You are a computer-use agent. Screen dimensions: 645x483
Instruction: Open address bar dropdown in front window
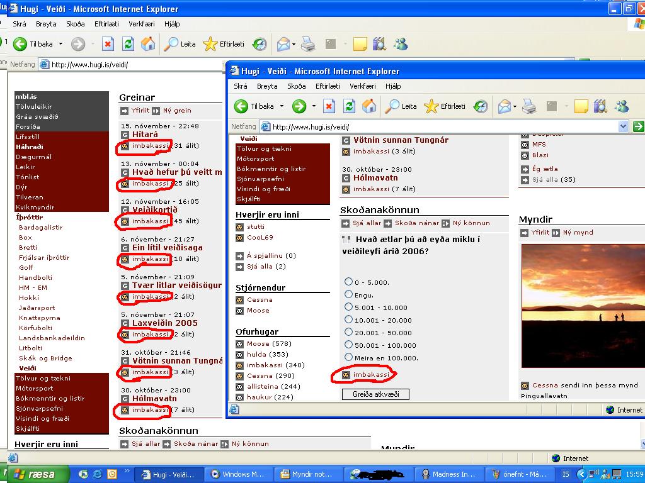[x=624, y=126]
